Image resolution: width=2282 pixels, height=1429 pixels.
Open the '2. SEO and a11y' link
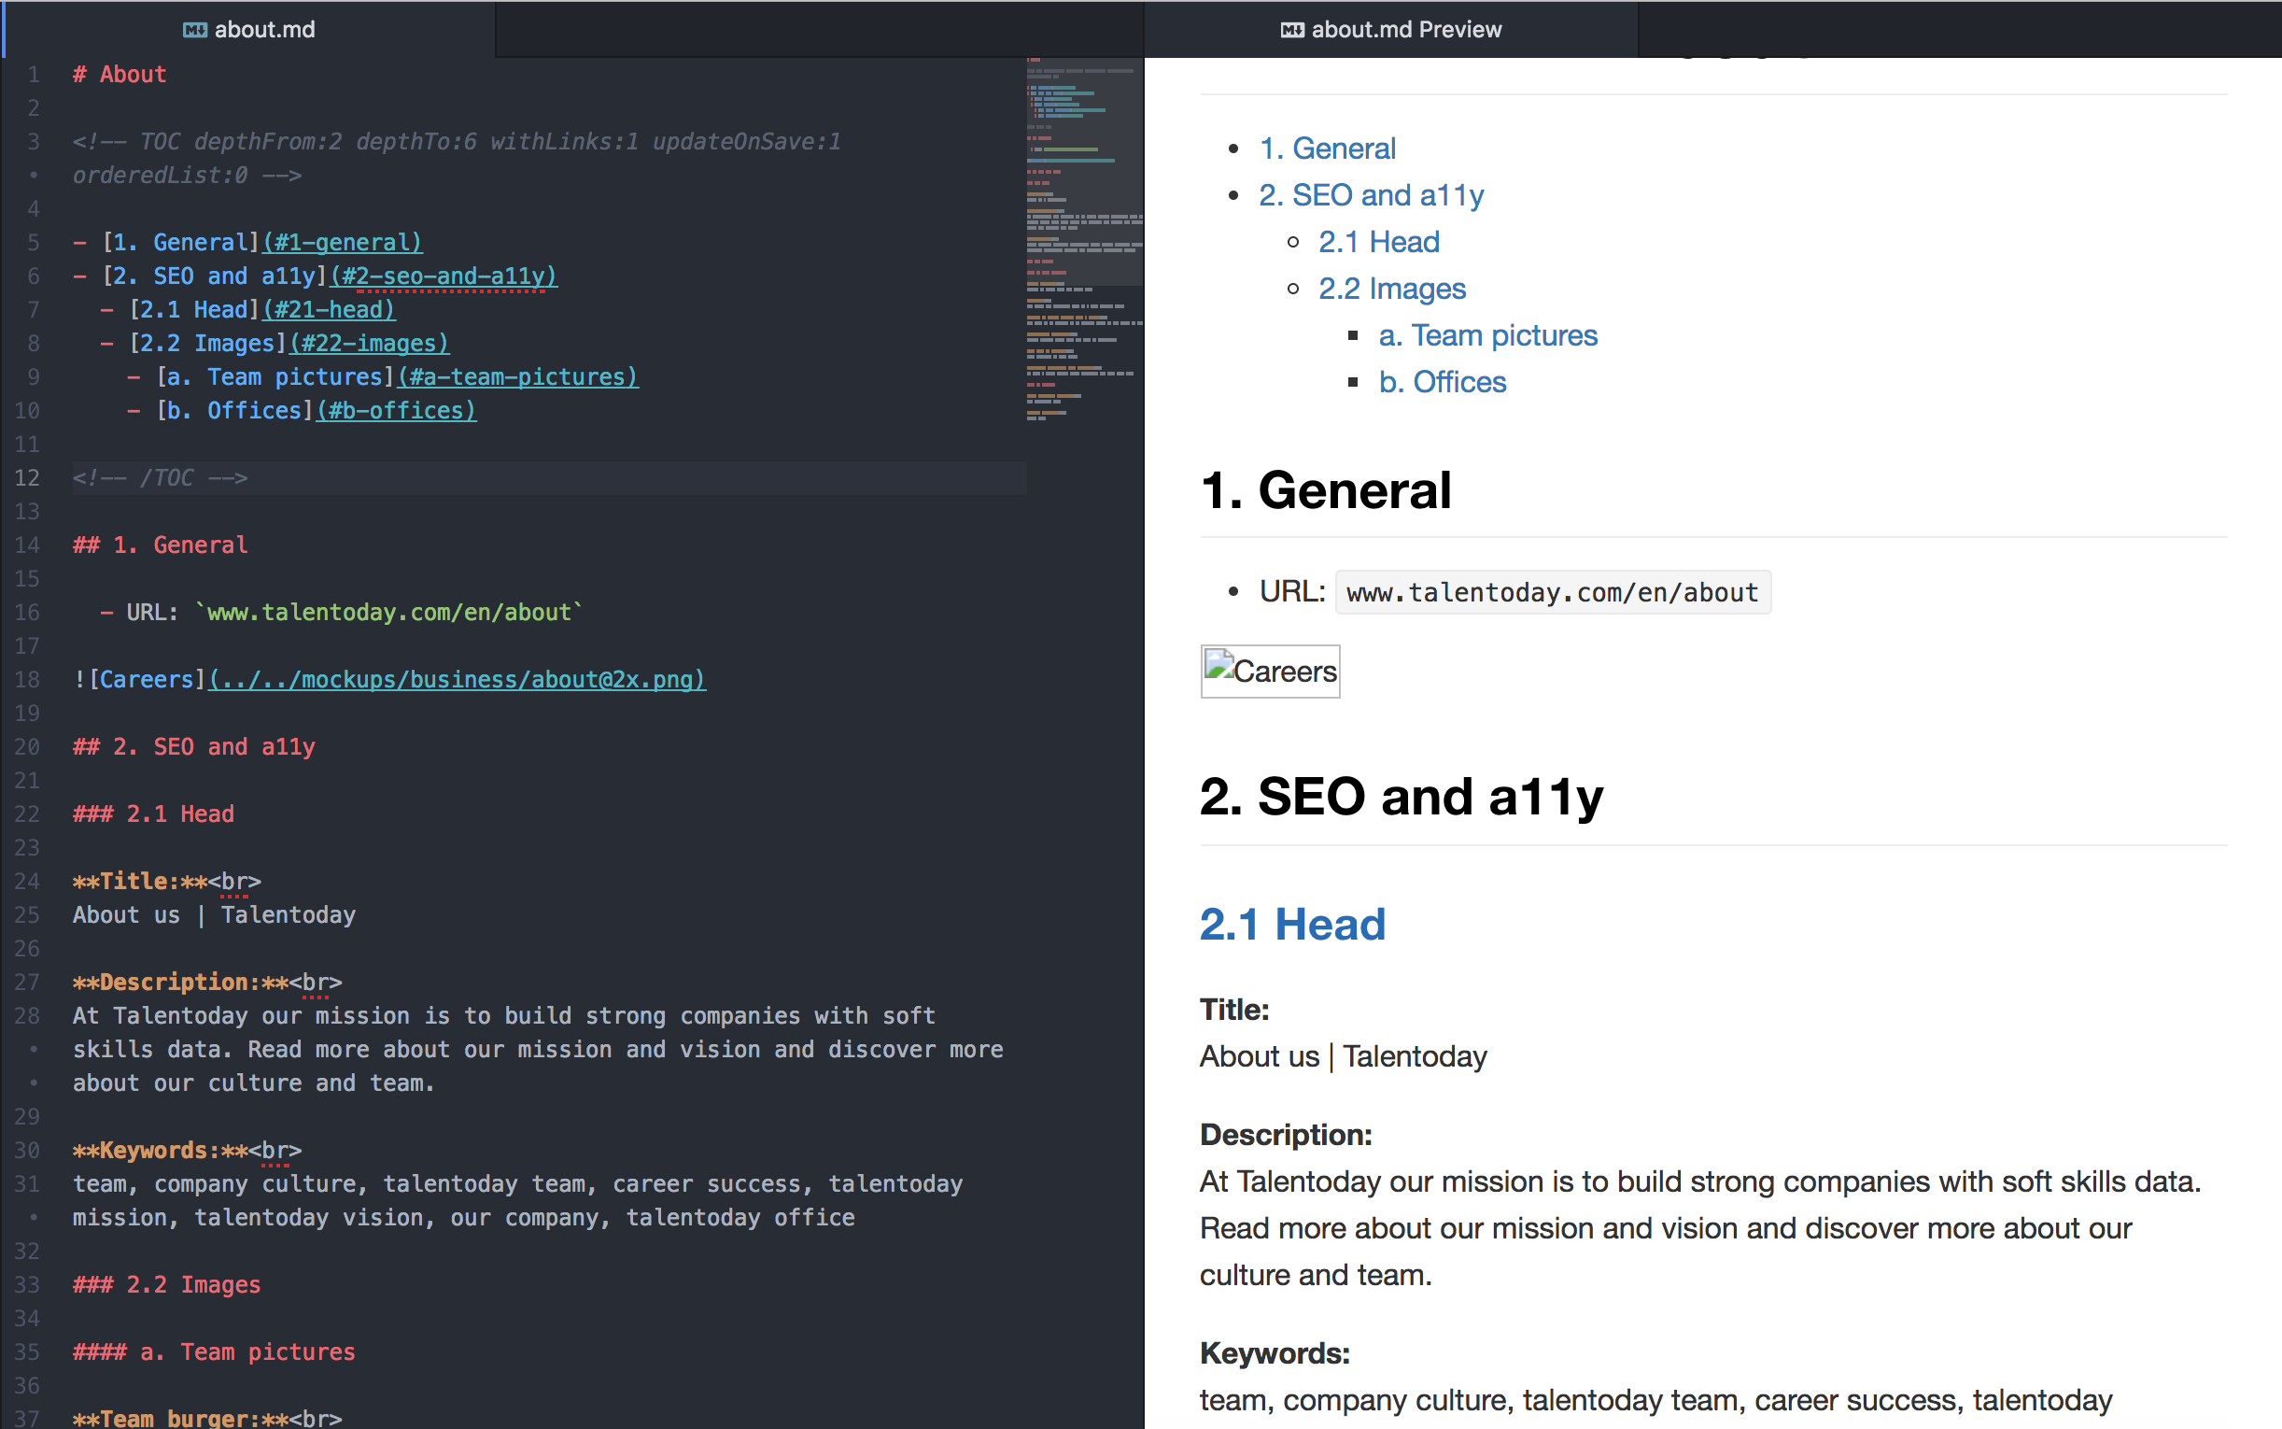[1371, 195]
